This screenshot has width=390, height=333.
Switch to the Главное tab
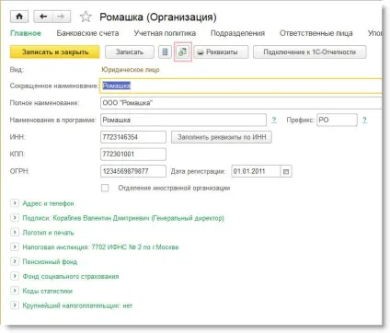pos(26,33)
